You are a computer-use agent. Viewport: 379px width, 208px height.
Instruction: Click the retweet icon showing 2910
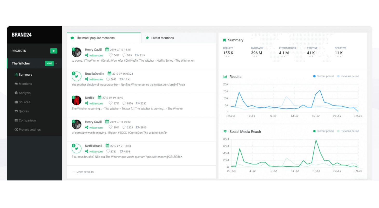click(x=138, y=127)
